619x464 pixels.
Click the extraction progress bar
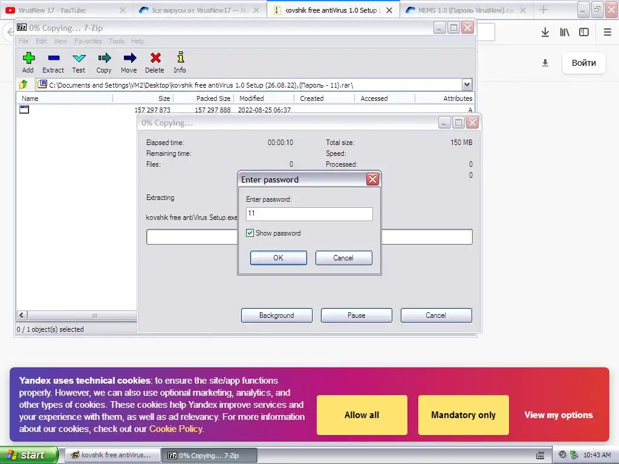309,237
